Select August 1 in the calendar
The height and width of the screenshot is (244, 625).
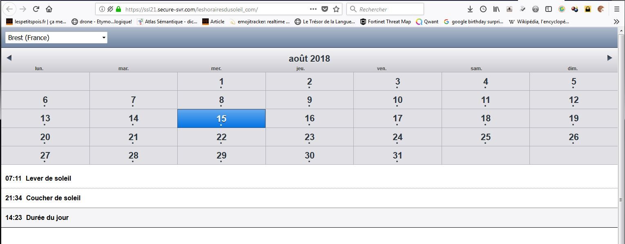point(221,81)
